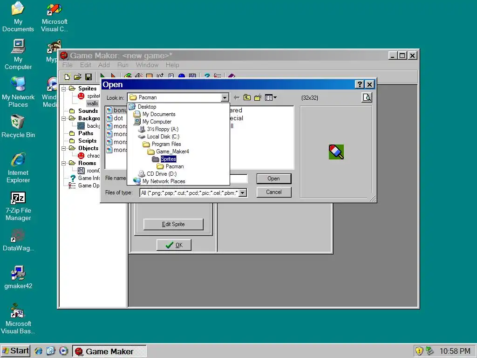Select the gmaker42 desktop icon
477x358 pixels.
point(18,277)
